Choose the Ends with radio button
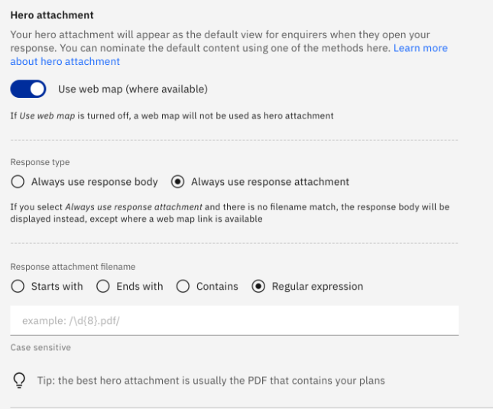 click(103, 287)
